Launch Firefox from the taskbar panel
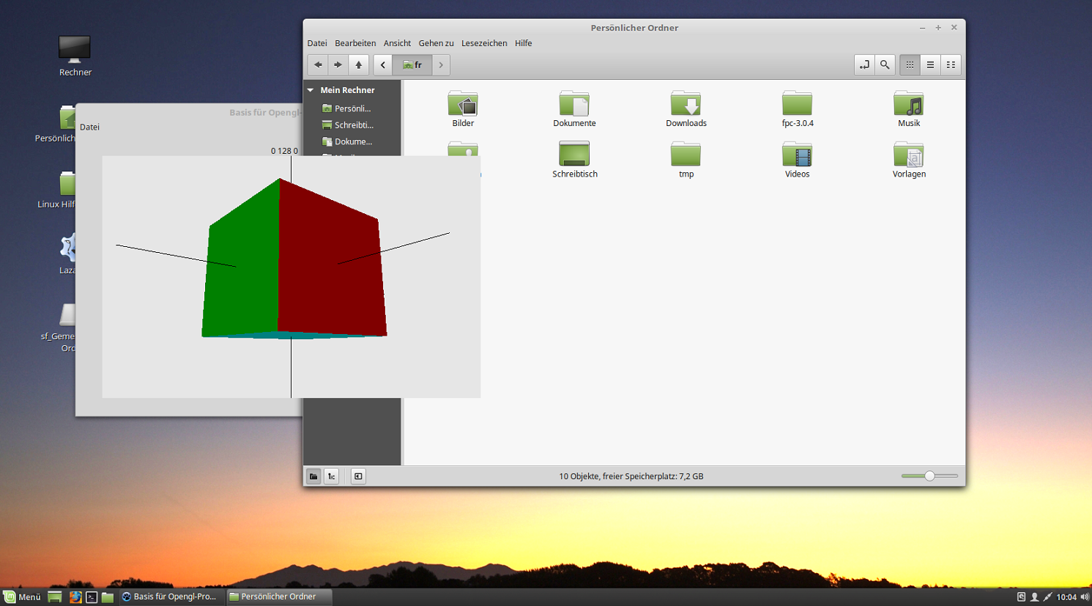This screenshot has height=606, width=1092. 75,597
